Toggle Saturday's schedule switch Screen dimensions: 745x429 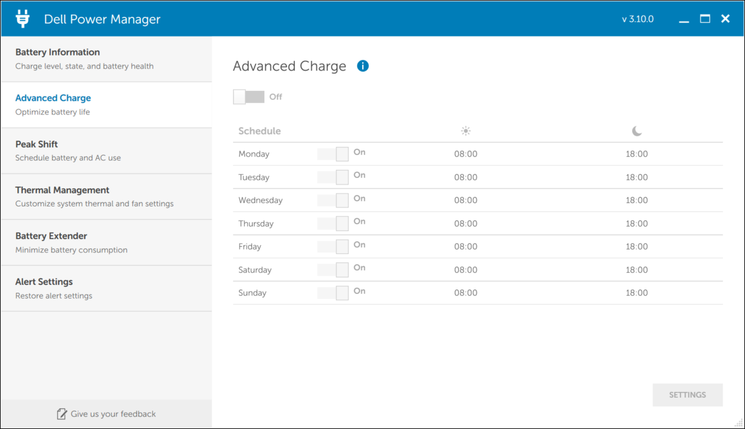pyautogui.click(x=332, y=269)
